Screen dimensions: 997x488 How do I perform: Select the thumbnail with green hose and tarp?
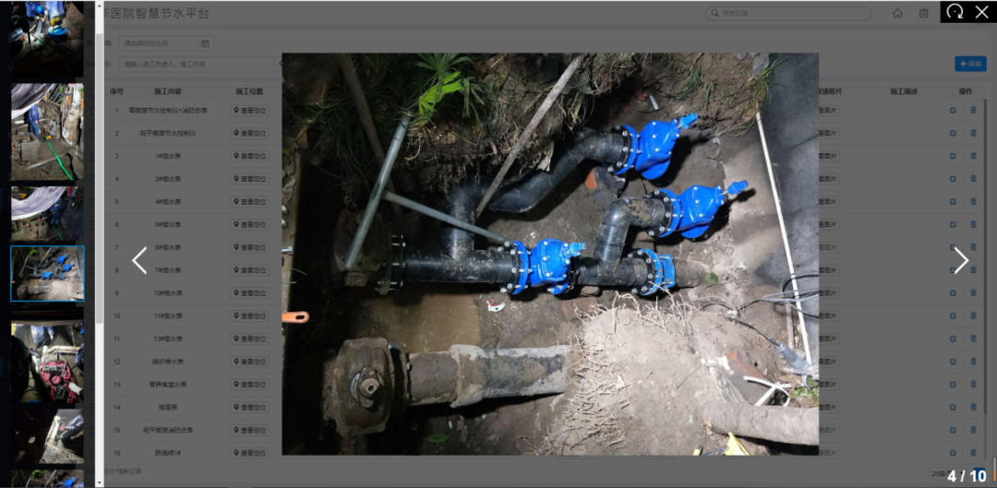coord(47,132)
